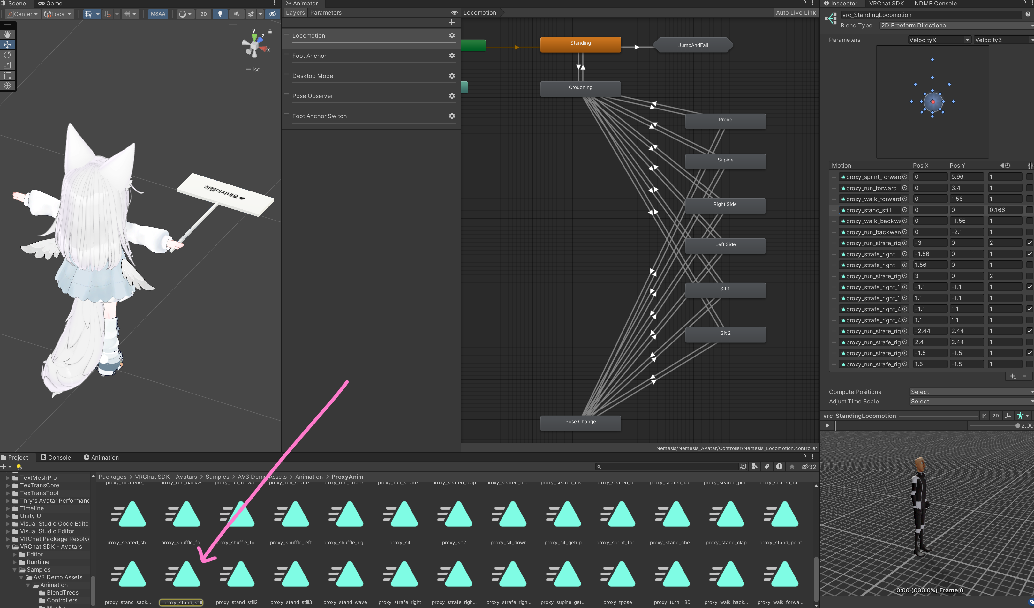Click the plus icon to add animator layer
Image resolution: width=1034 pixels, height=608 pixels.
tap(451, 23)
